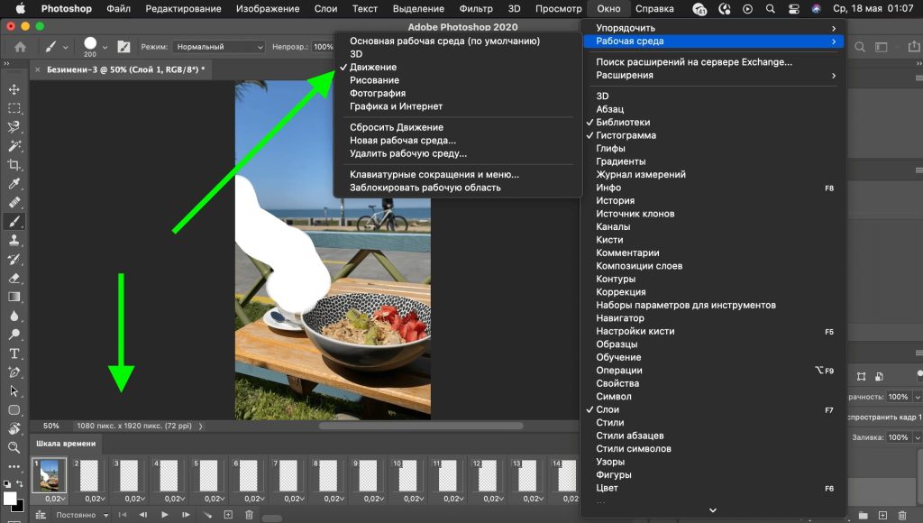This screenshot has width=923, height=523.
Task: Activate the Zoom tool in toolbar
Action: coord(14,447)
